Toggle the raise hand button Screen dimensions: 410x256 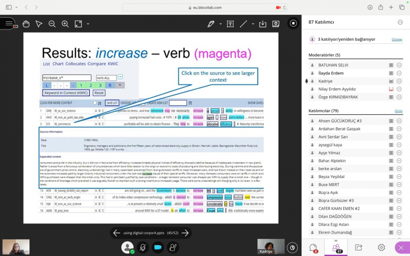(173, 247)
